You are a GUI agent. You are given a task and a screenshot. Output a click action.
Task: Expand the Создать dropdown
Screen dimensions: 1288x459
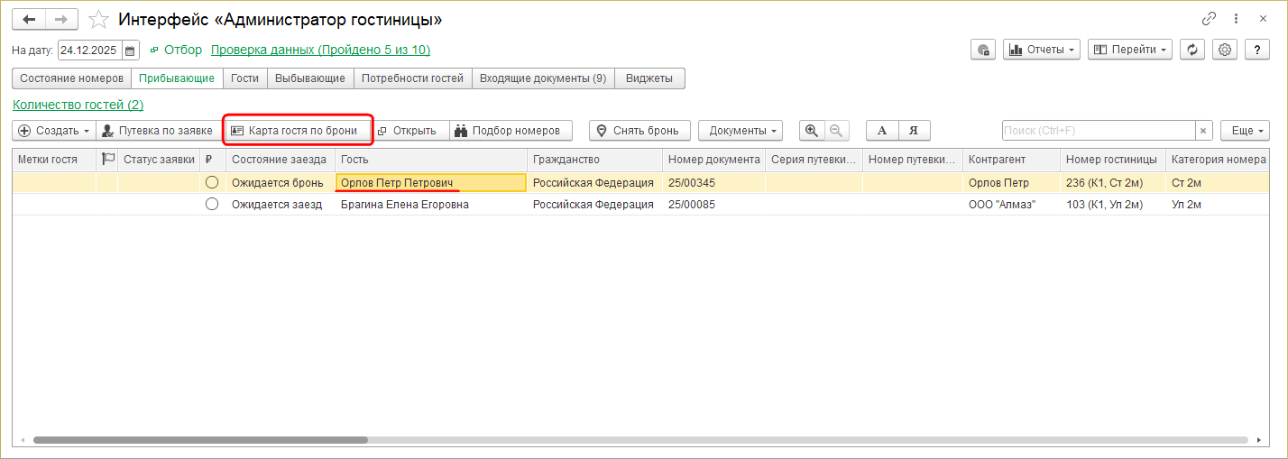click(54, 131)
